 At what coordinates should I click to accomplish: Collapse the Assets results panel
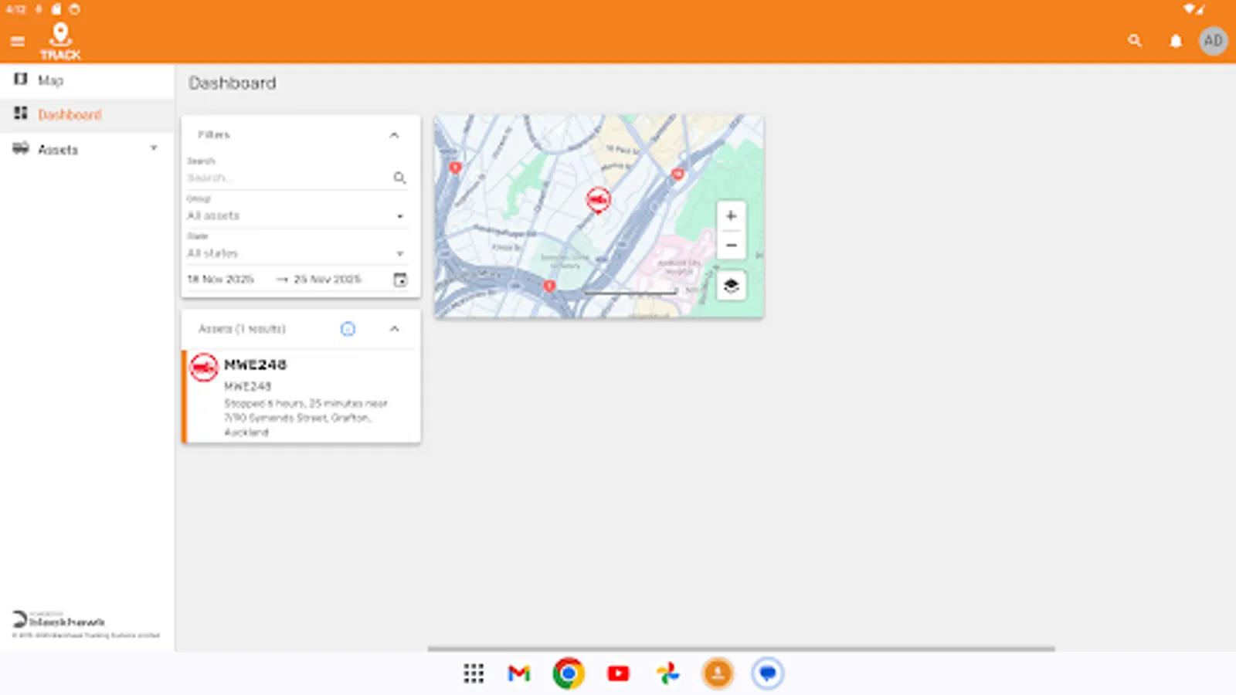395,329
